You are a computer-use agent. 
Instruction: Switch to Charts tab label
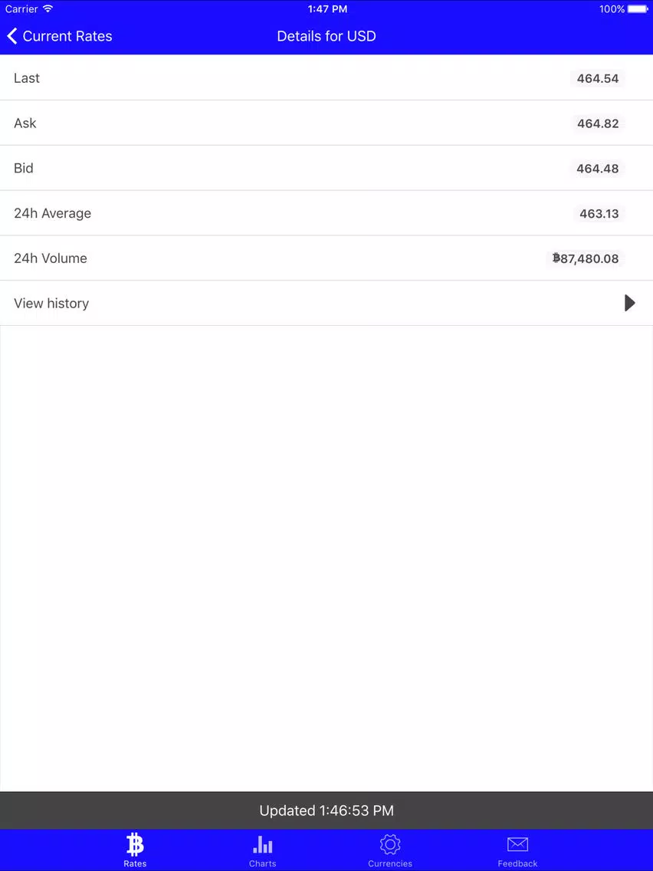point(263,863)
